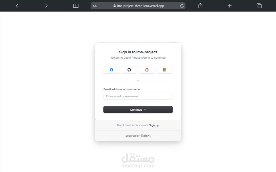Viewport: 276px width, 172px height.
Task: Choose Google sign-in icon
Action: pyautogui.click(x=147, y=70)
